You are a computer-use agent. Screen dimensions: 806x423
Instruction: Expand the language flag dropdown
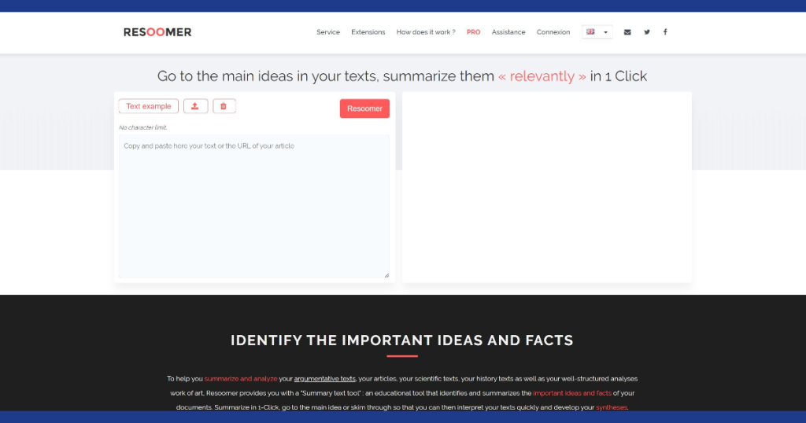(597, 31)
